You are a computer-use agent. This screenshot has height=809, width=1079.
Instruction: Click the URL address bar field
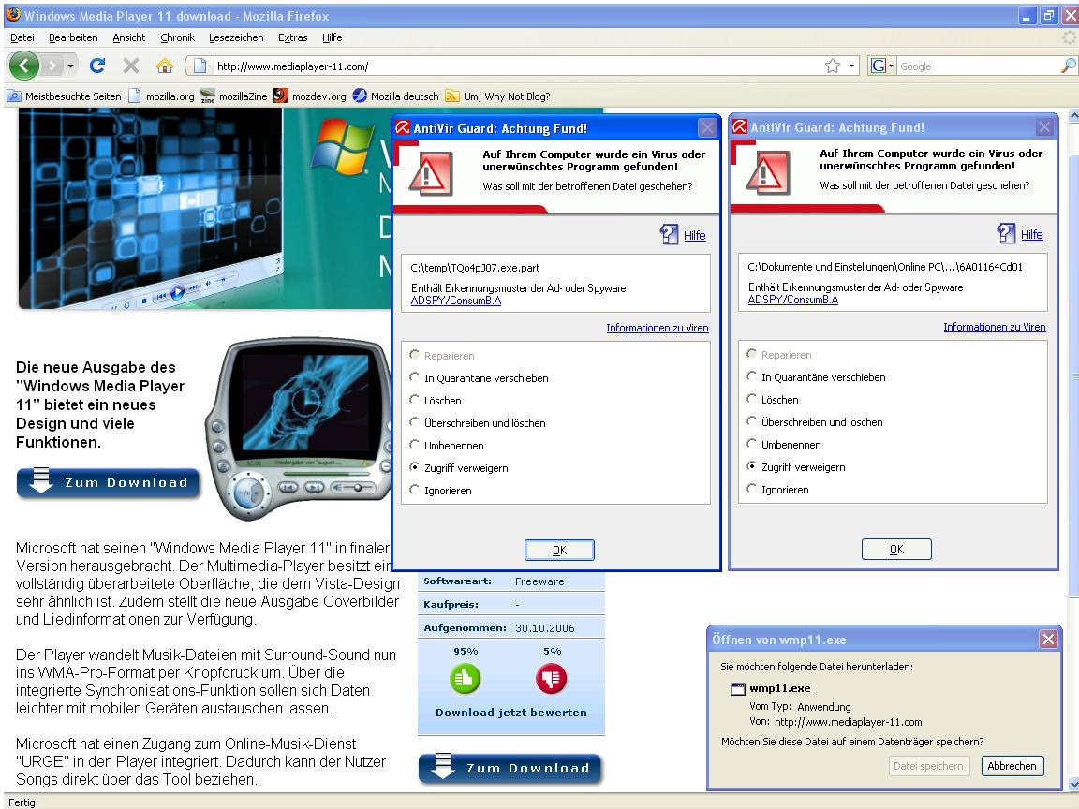[x=516, y=66]
